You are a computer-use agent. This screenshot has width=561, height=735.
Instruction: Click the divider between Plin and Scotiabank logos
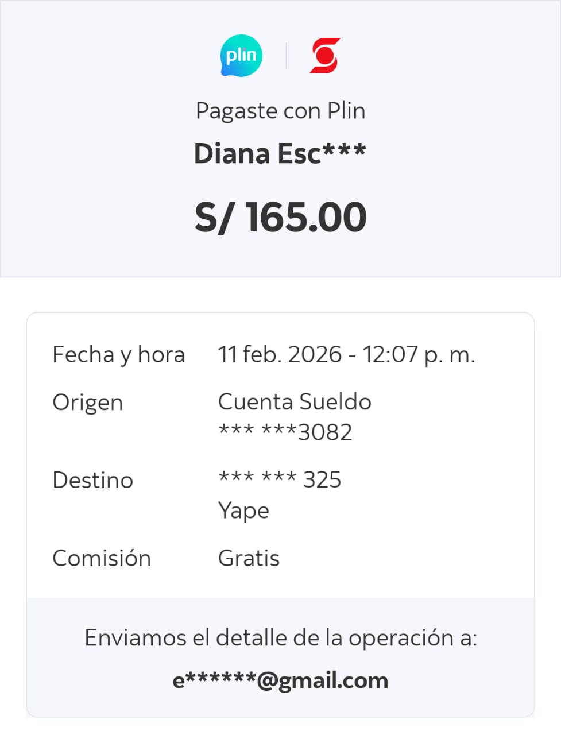[286, 56]
